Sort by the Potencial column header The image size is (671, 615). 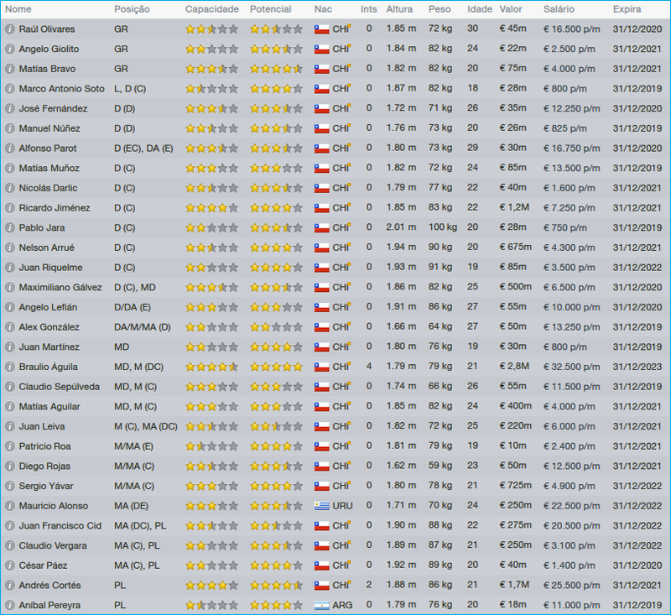271,9
